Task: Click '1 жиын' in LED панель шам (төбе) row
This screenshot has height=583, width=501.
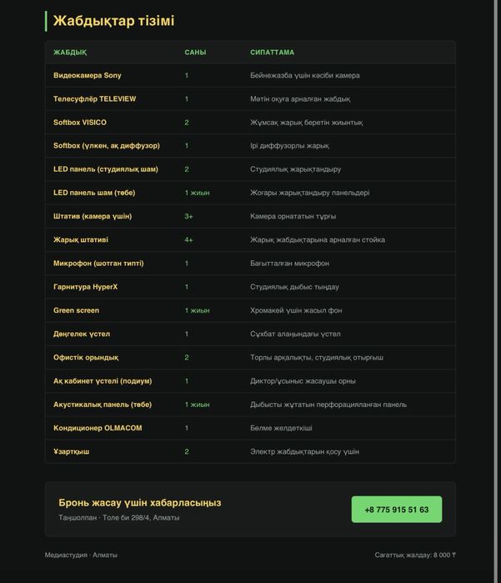Action: 197,193
